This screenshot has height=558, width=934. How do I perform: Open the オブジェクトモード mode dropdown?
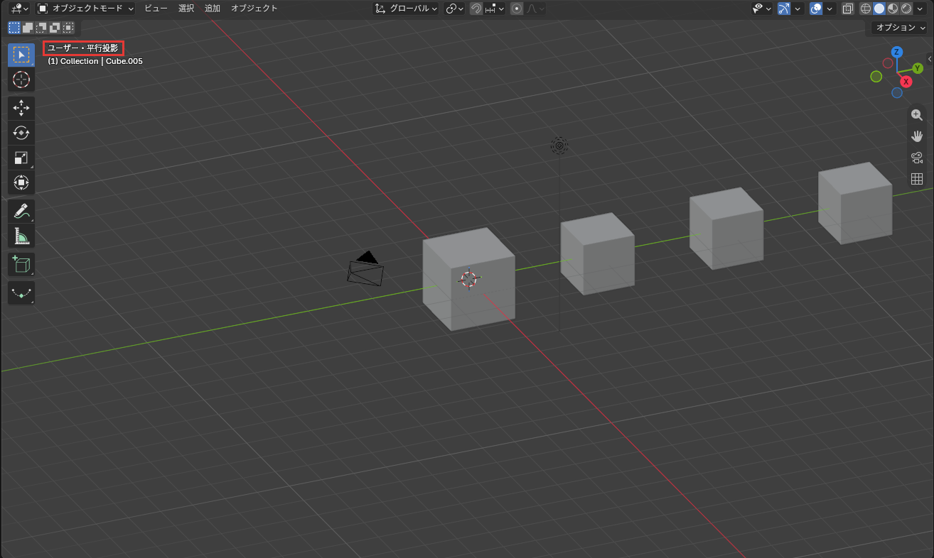85,9
